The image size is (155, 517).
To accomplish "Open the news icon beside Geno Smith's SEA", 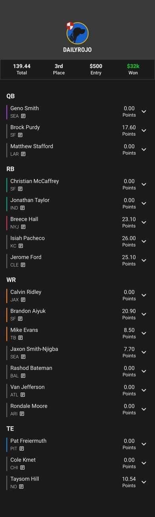I will 23,116.
